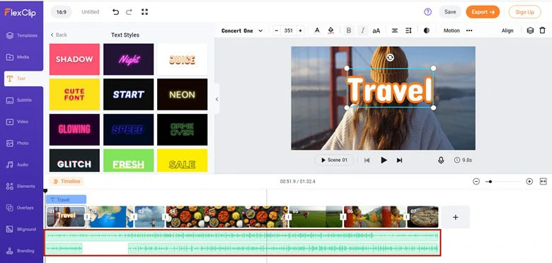The height and width of the screenshot is (263, 552).
Task: Click the Sign Up button
Action: point(524,12)
